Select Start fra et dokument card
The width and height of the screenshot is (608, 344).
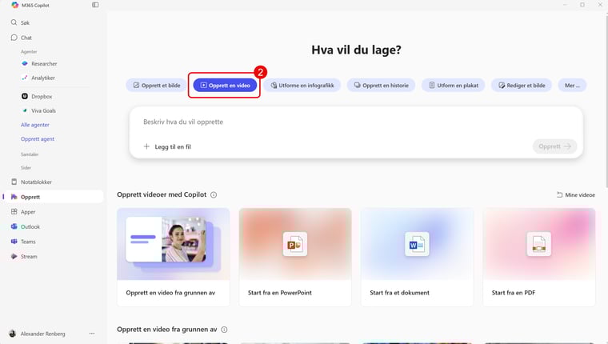[x=418, y=257]
